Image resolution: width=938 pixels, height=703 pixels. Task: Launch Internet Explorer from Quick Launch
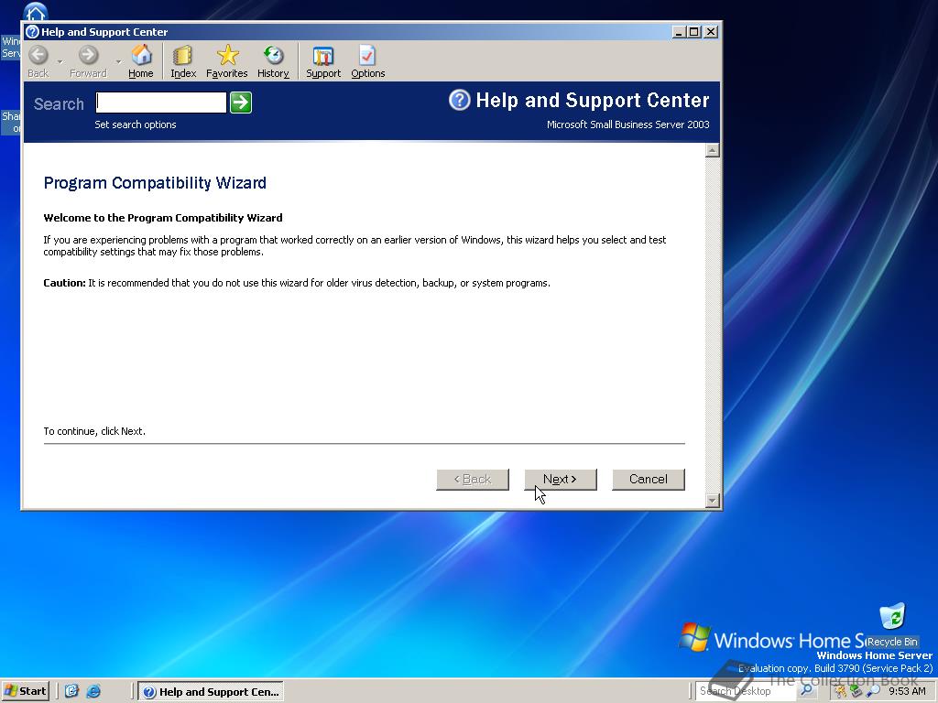[93, 691]
